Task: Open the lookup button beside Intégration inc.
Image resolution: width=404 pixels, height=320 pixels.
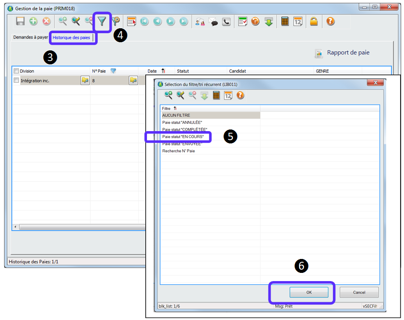Action: click(x=85, y=80)
